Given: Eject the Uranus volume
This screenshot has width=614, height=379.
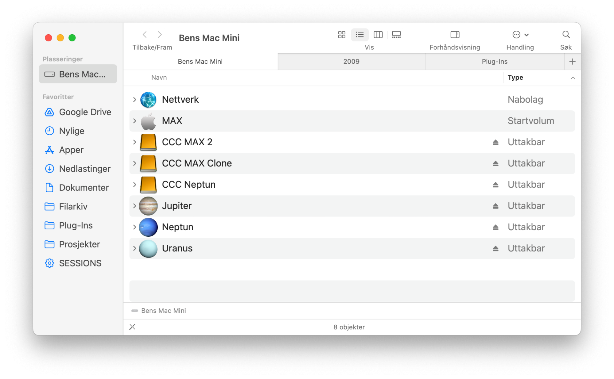Looking at the screenshot, I should tap(495, 248).
